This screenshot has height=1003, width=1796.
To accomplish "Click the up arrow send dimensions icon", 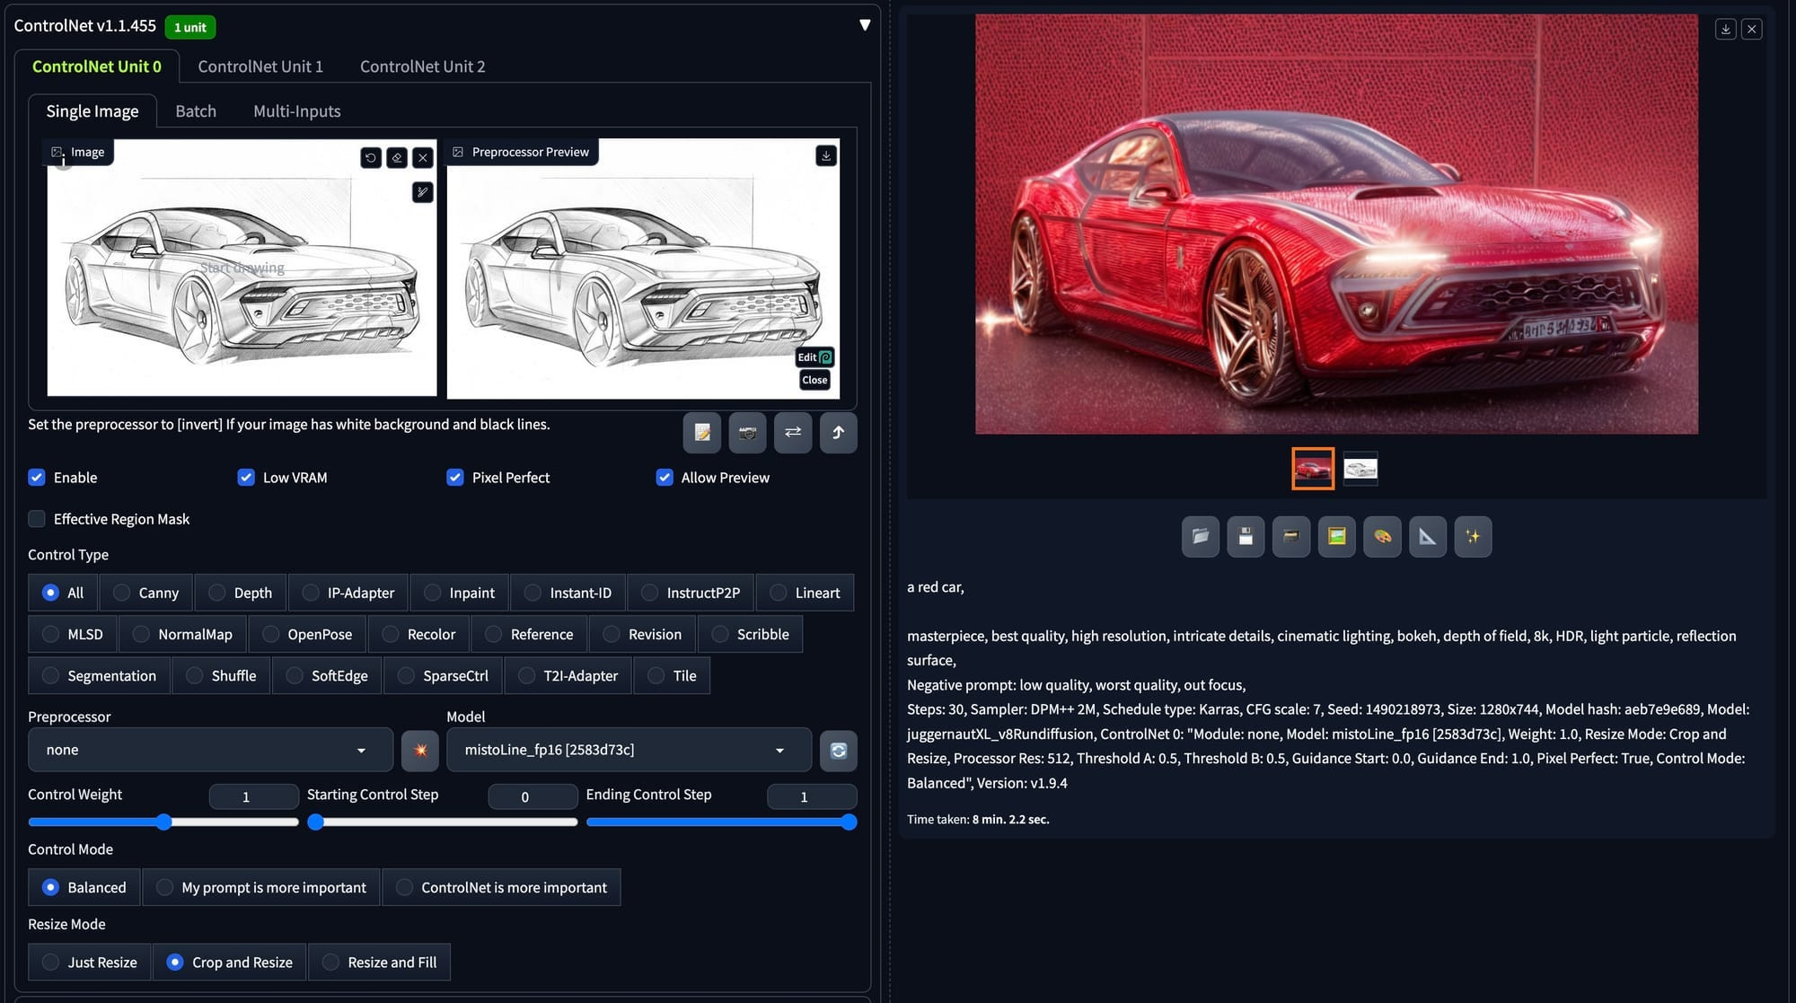I will [x=838, y=433].
